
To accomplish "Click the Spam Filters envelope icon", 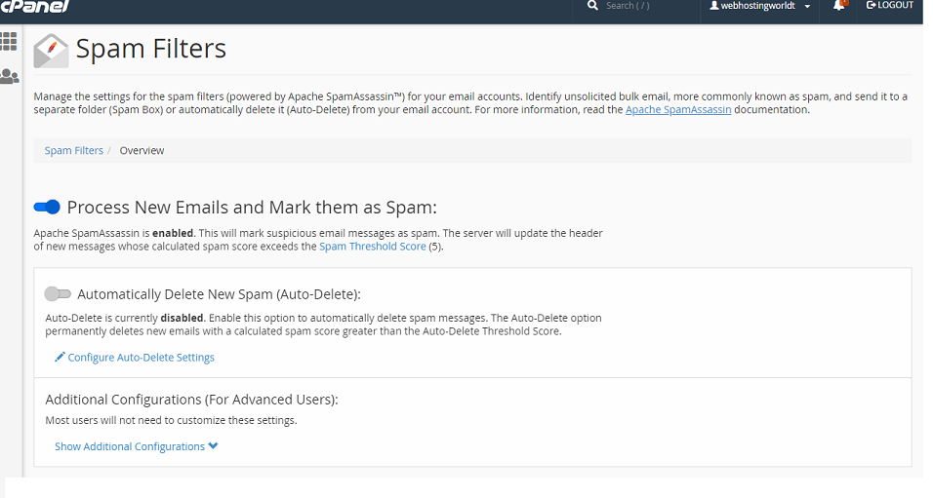I will [x=51, y=51].
